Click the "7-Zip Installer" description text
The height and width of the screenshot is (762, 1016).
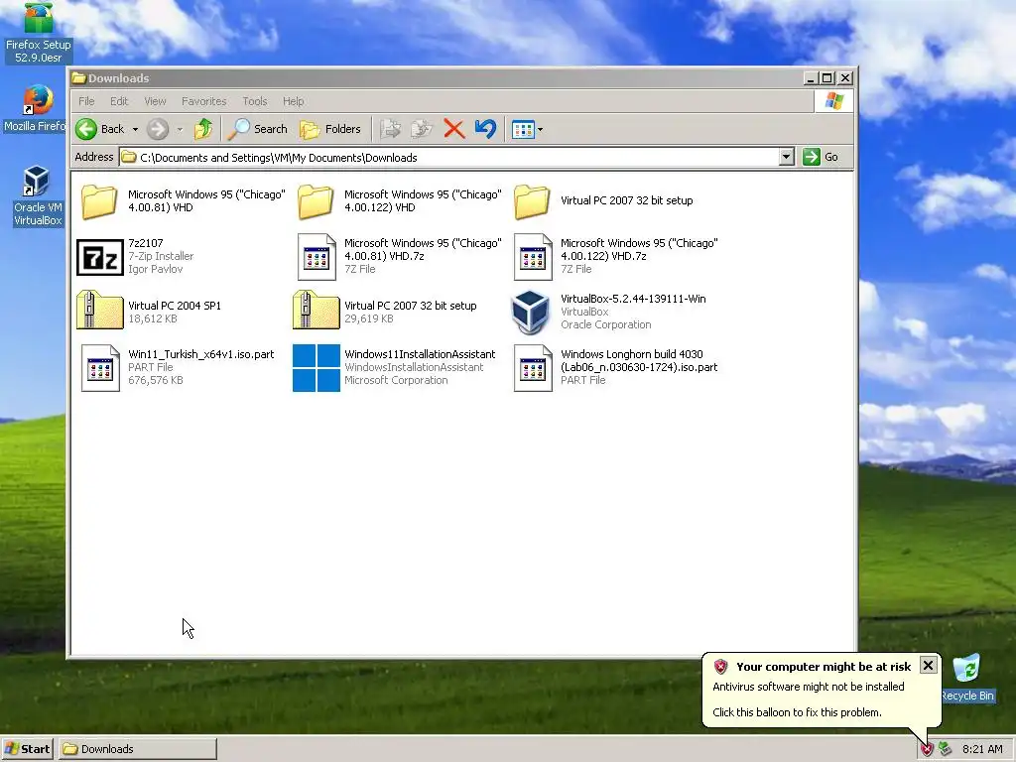(161, 256)
